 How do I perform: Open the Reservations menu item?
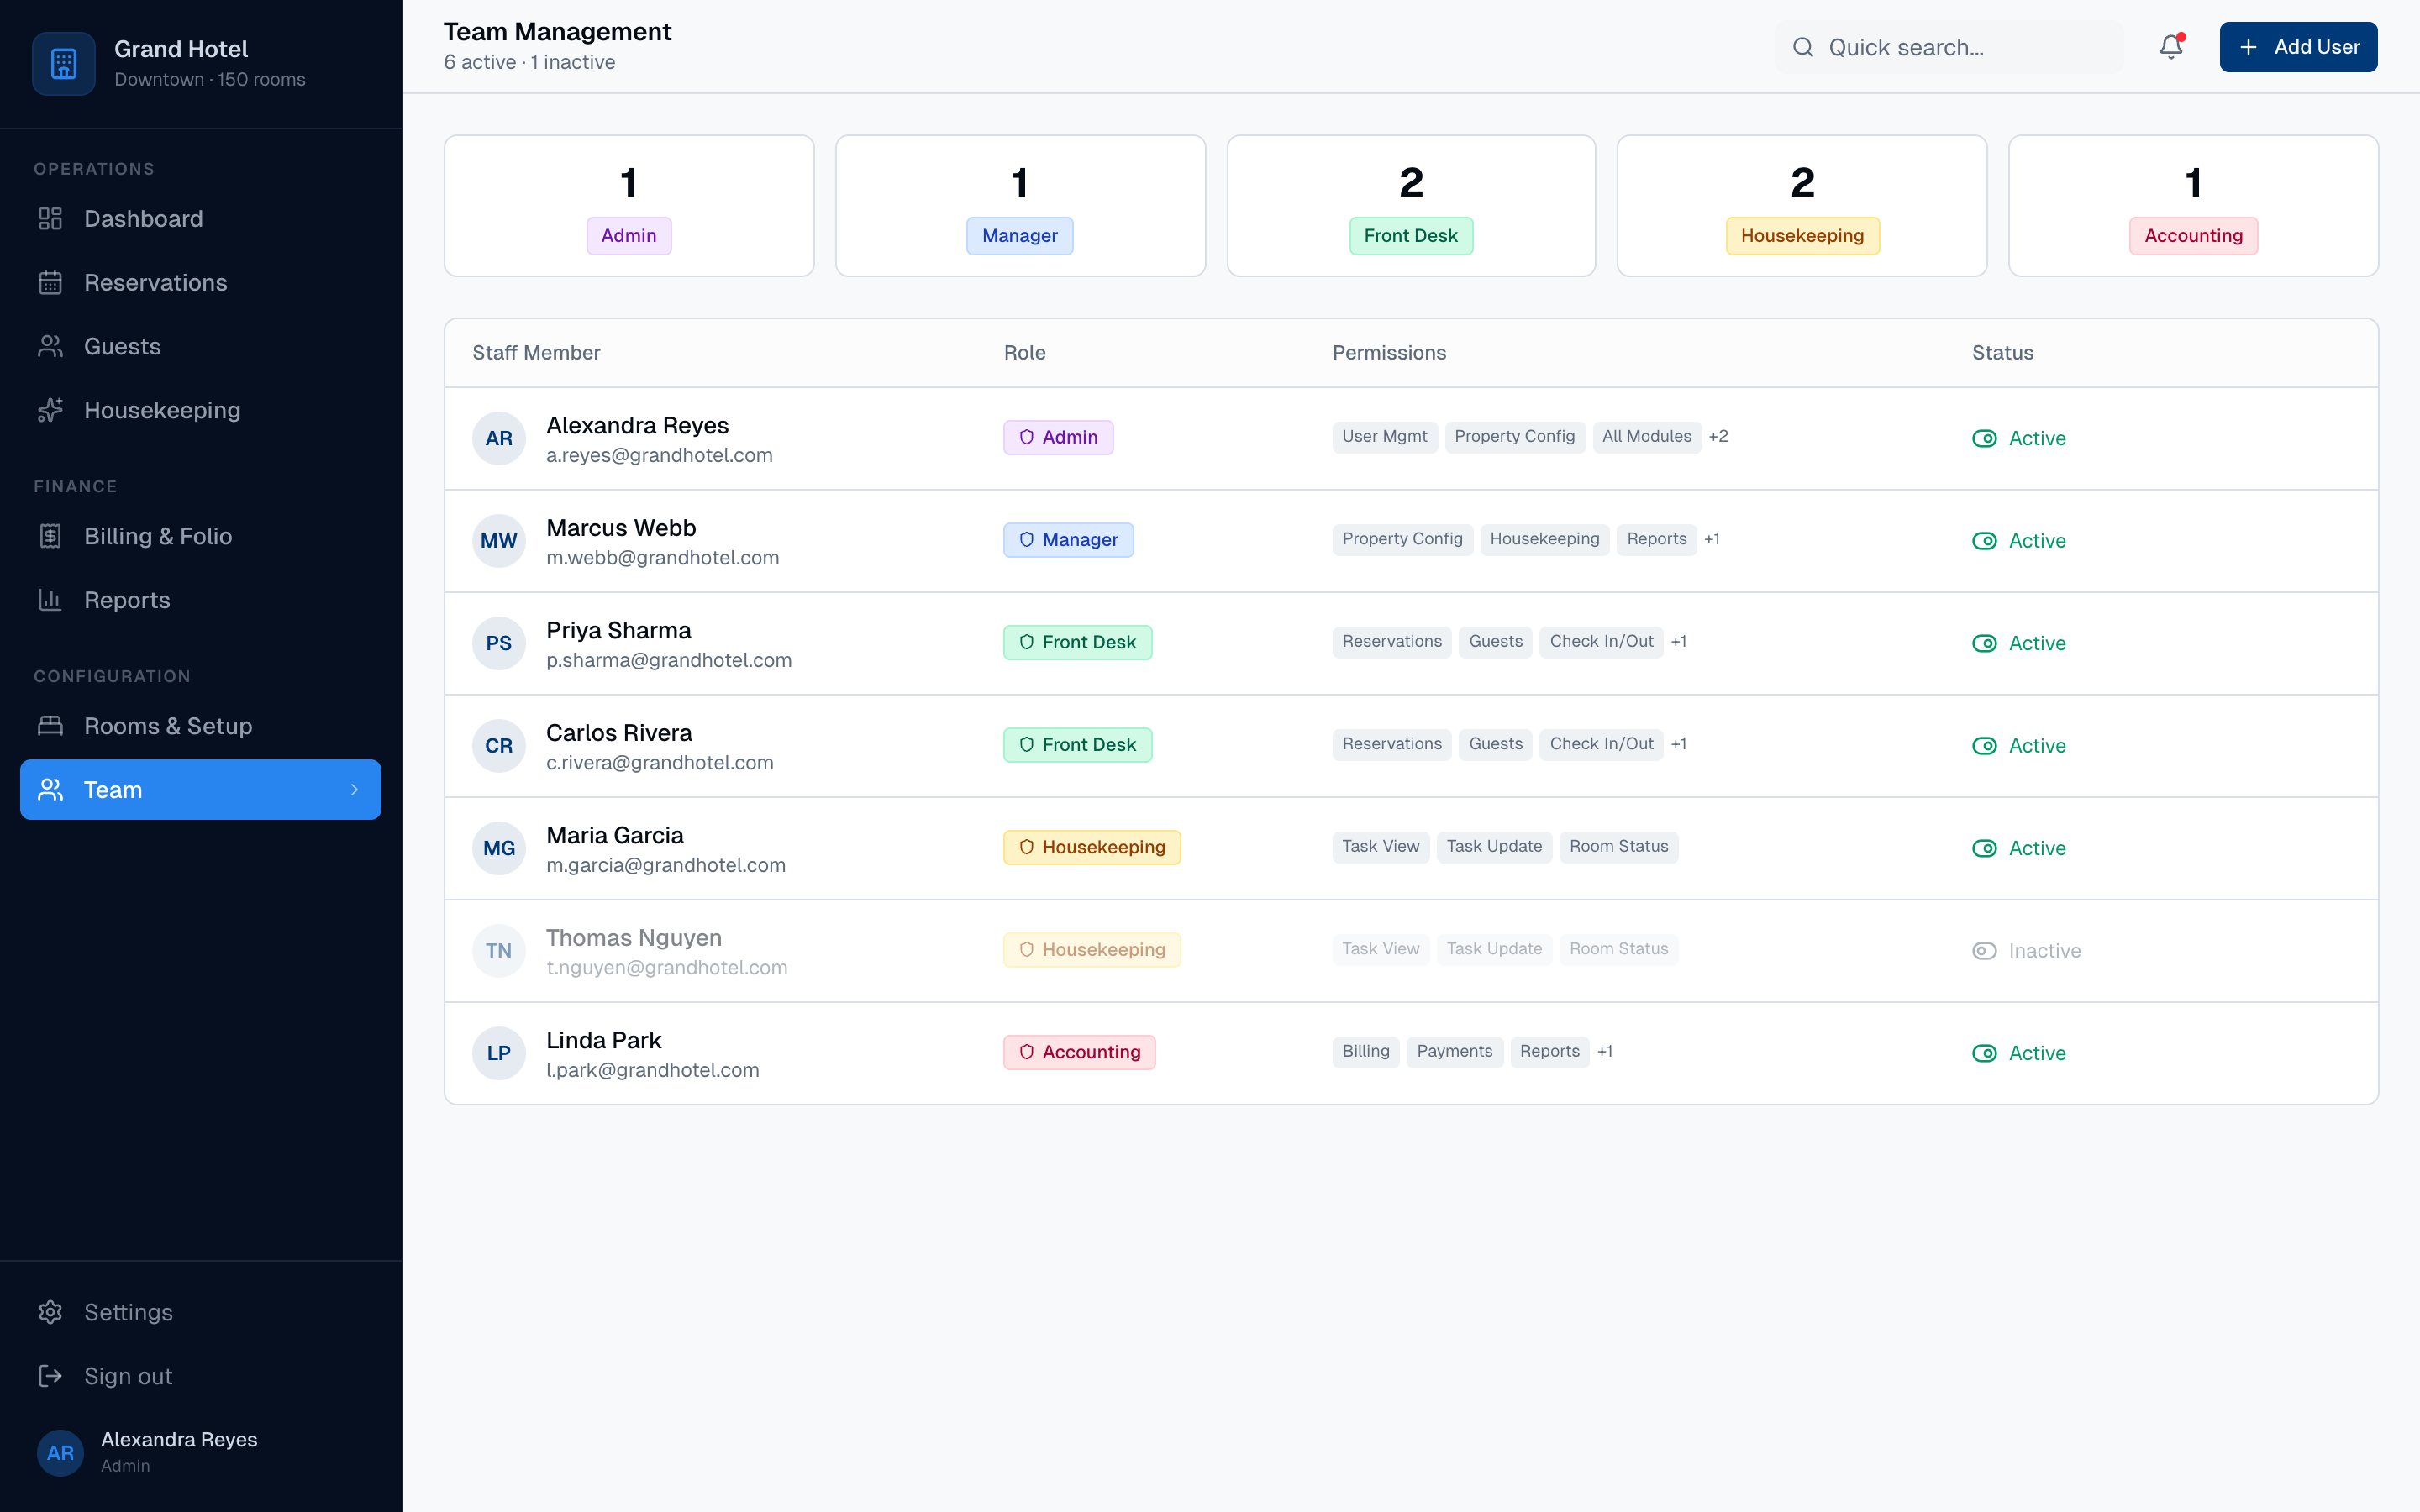[200, 283]
